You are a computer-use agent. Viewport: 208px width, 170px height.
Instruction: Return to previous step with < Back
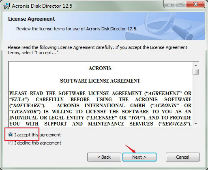pyautogui.click(x=104, y=157)
